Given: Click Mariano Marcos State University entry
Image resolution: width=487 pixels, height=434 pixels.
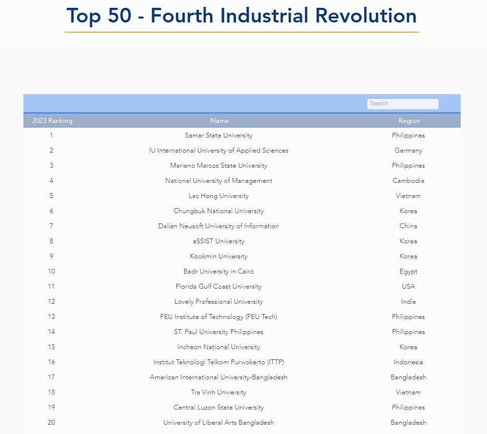Looking at the screenshot, I should tap(218, 166).
